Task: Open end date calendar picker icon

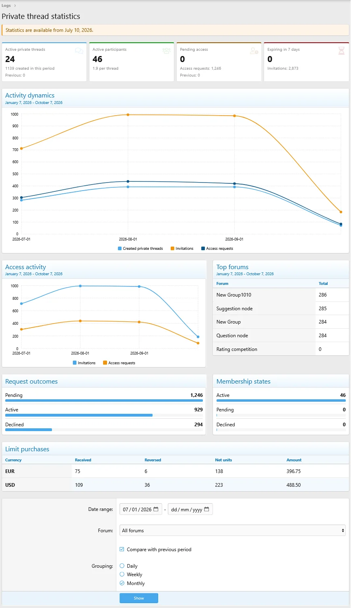Action: tap(206, 509)
